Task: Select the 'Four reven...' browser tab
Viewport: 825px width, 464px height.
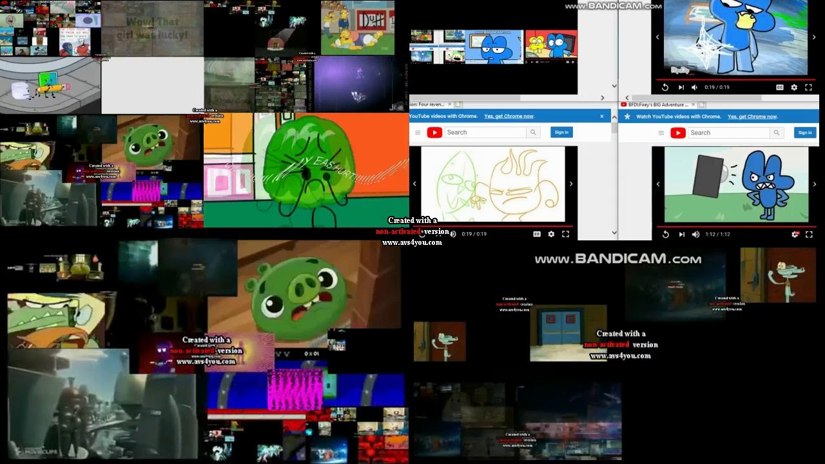Action: pos(431,104)
